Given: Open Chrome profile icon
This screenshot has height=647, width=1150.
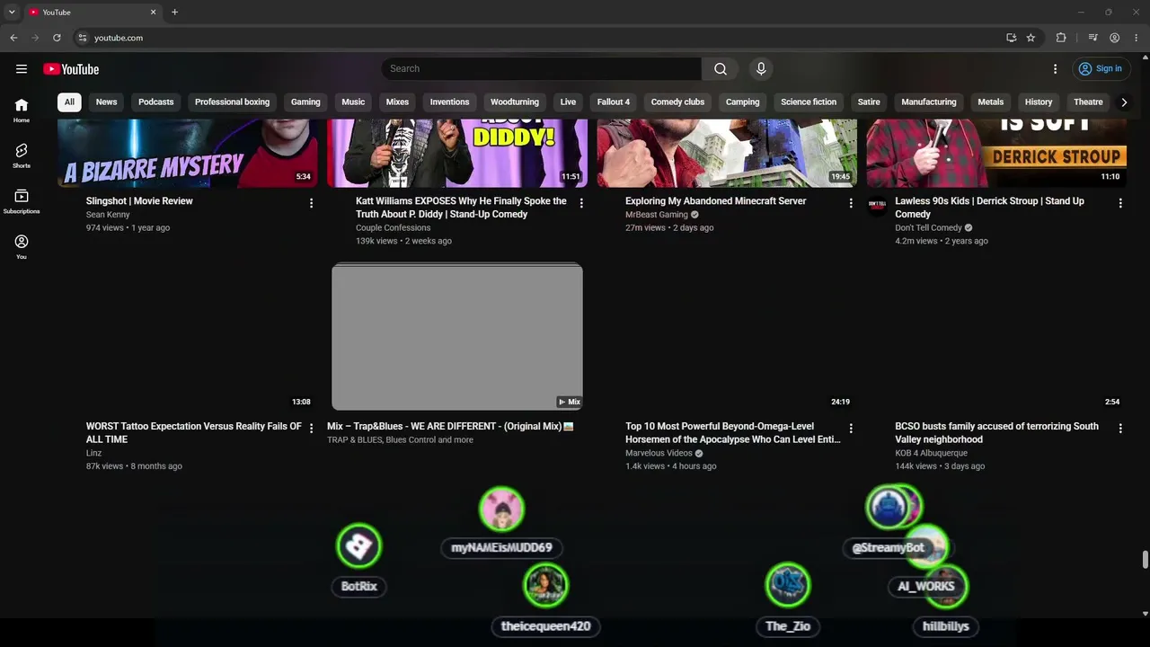Looking at the screenshot, I should tap(1114, 38).
